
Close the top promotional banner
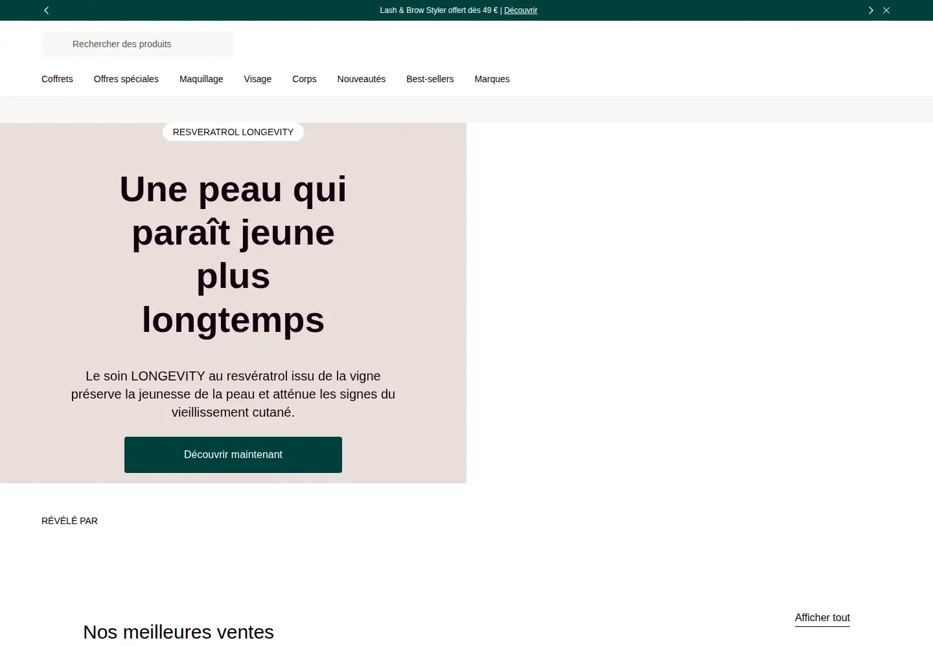[886, 10]
